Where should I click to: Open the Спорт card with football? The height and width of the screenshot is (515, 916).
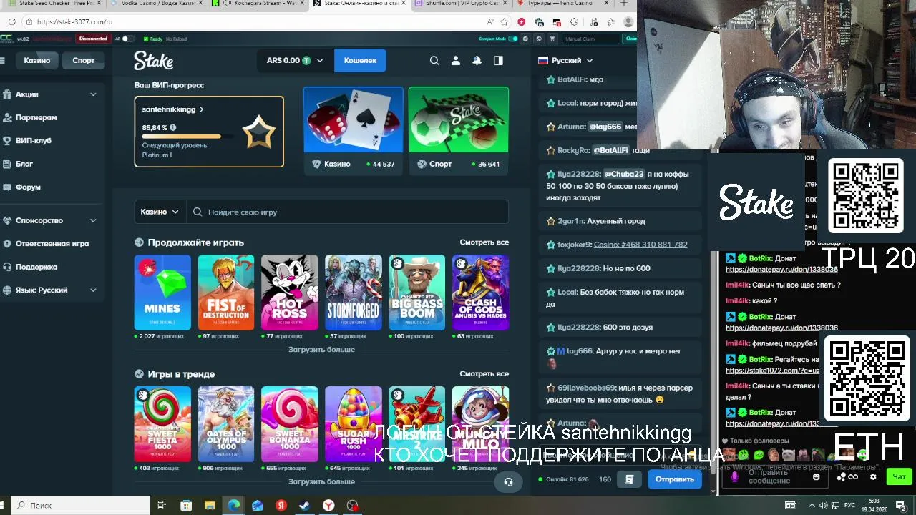pyautogui.click(x=459, y=130)
